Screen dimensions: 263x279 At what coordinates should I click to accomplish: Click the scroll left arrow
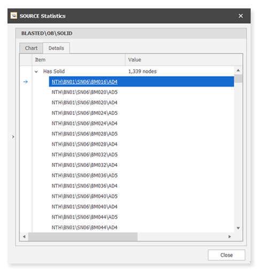click(x=24, y=237)
